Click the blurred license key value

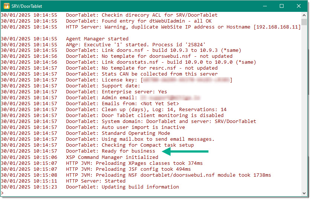pos(186,80)
